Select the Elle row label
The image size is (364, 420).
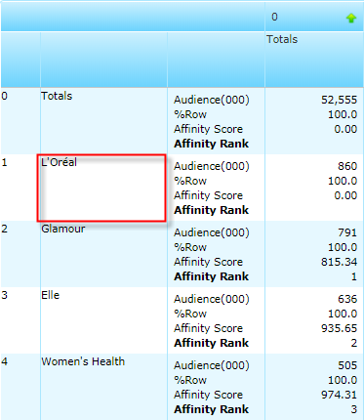click(51, 295)
